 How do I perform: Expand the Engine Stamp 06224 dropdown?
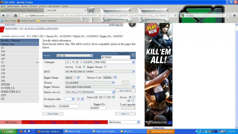78,77
